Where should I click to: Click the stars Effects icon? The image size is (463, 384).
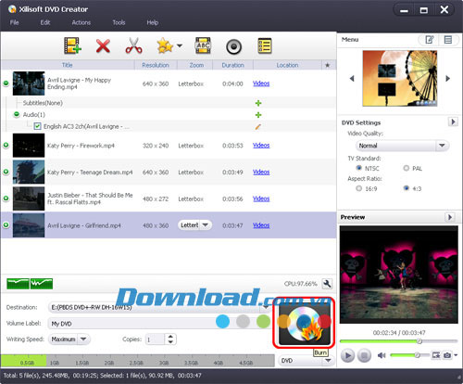(165, 46)
